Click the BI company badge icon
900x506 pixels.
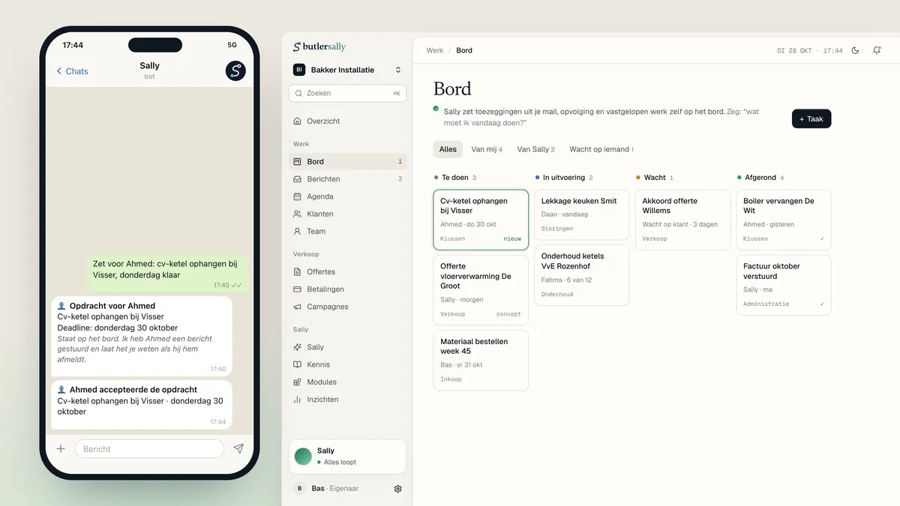(299, 70)
